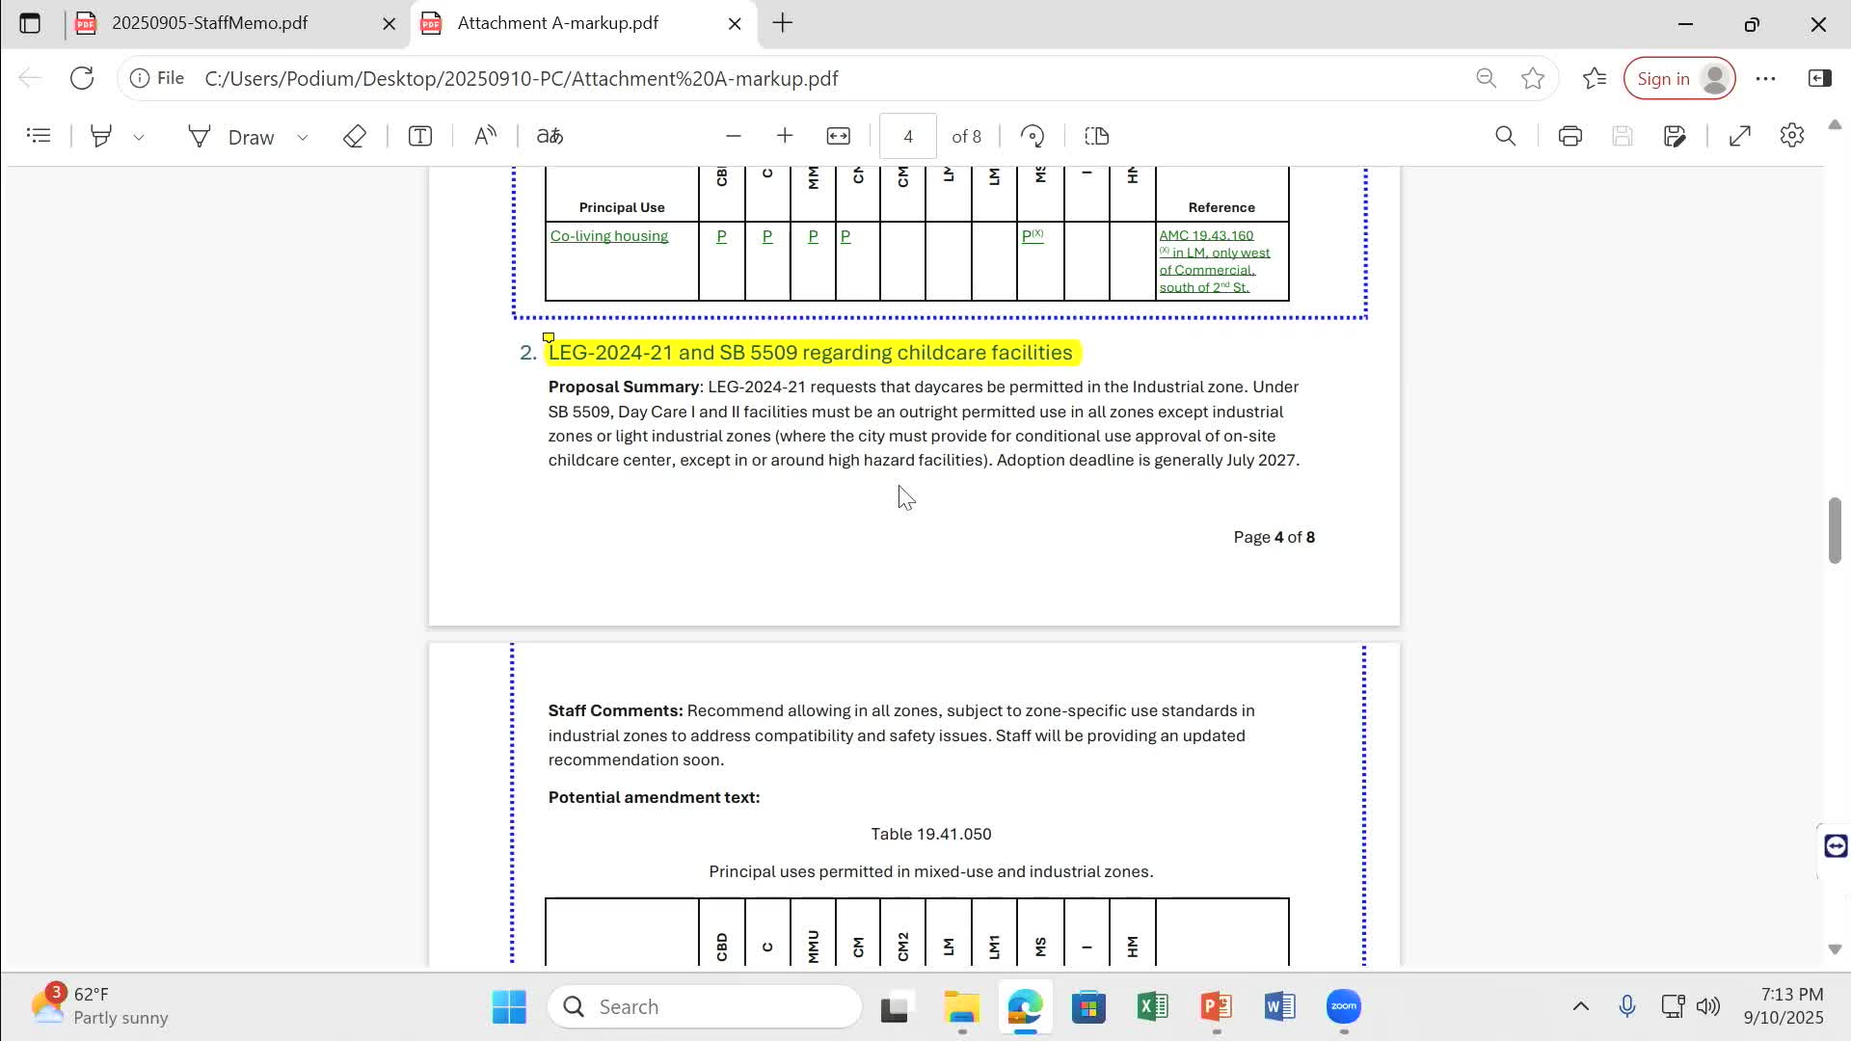
Task: Open Find in document search
Action: (x=1505, y=136)
